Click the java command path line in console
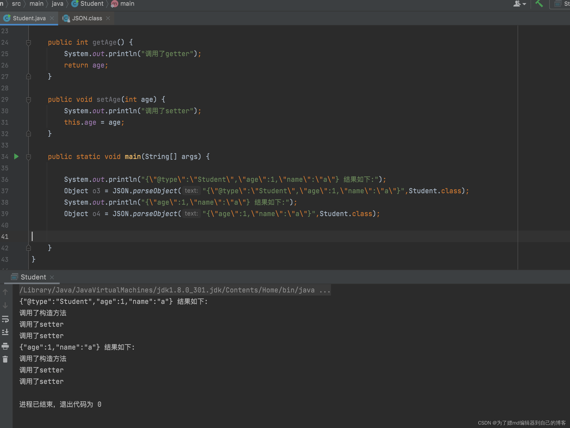Viewport: 570px width, 428px height. (x=175, y=290)
